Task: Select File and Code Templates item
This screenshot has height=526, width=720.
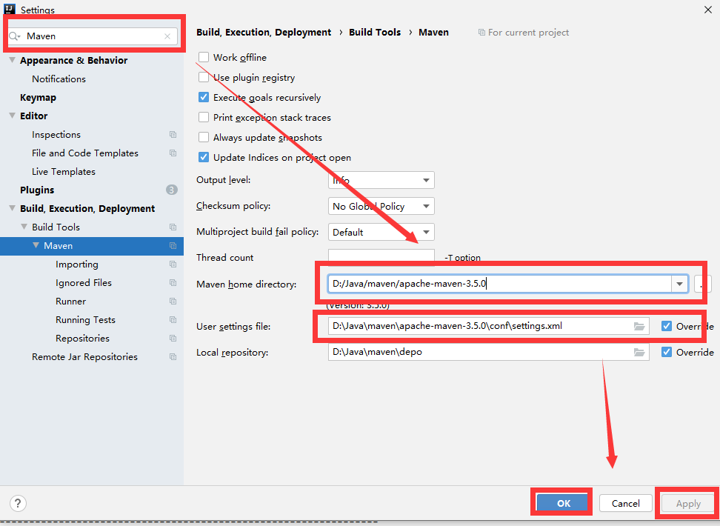Action: 85,153
